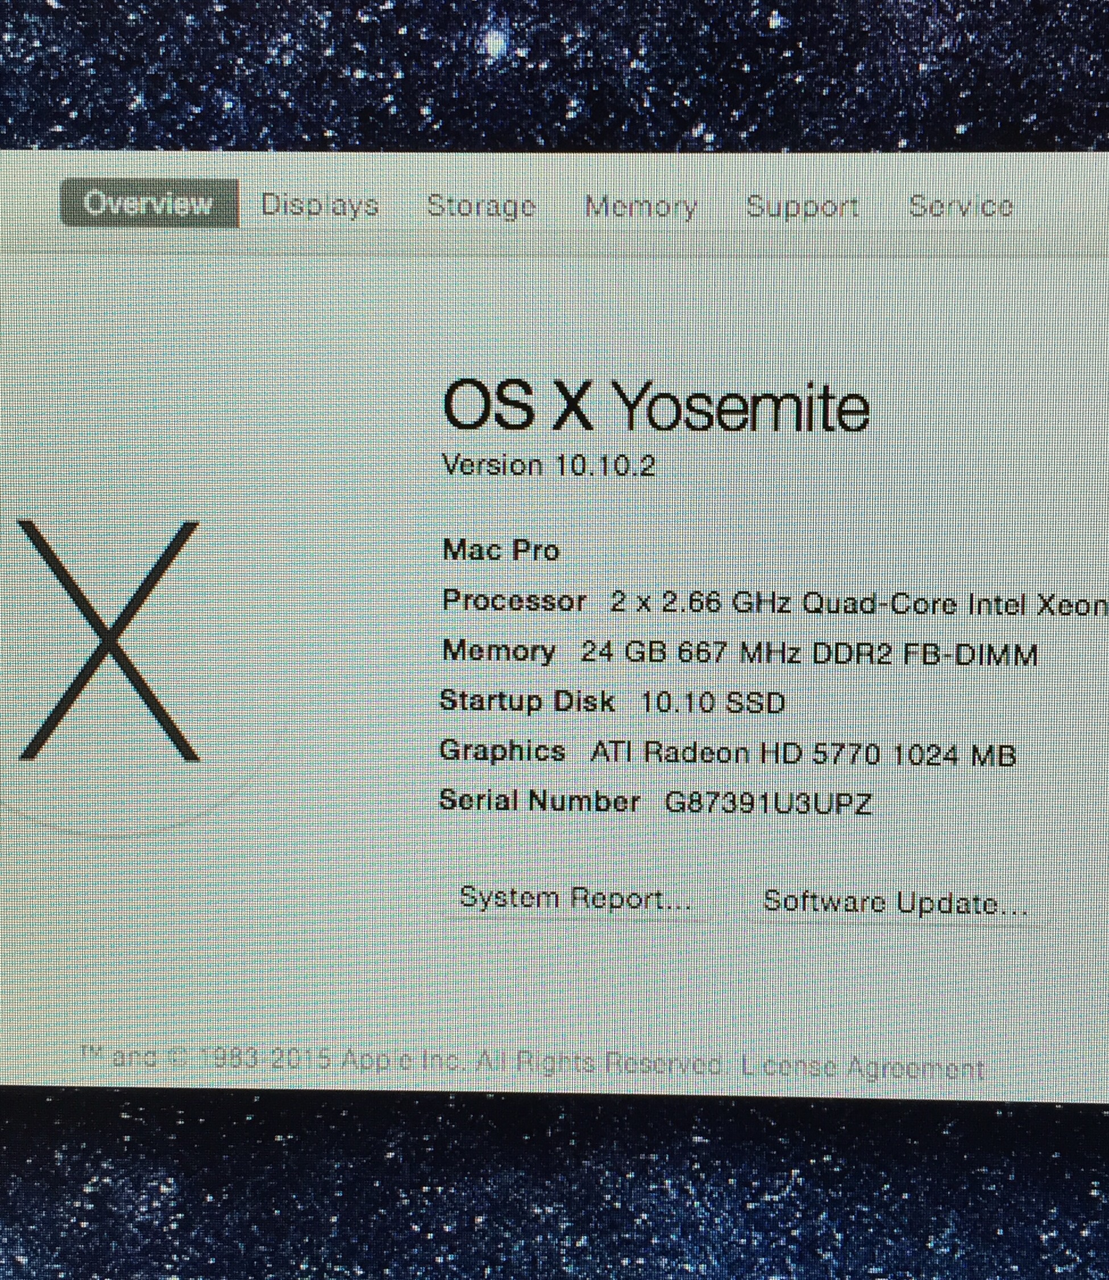Select the OS X Yosemite heading
Viewport: 1109px width, 1280px height.
(x=656, y=406)
